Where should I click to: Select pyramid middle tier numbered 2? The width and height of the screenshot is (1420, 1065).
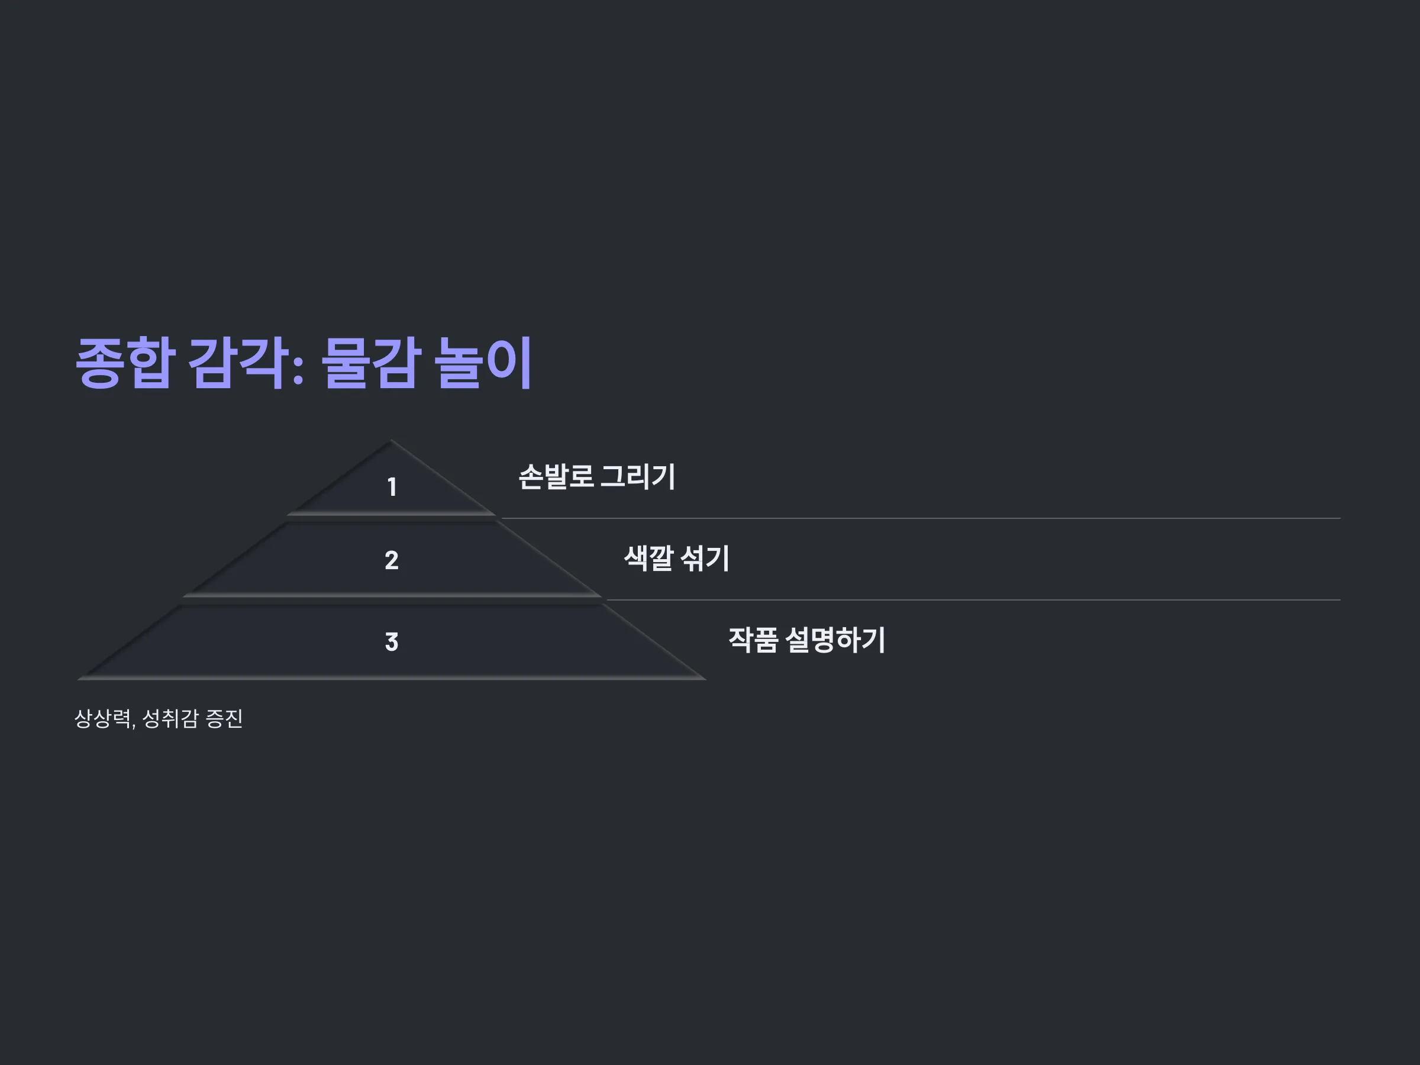392,559
